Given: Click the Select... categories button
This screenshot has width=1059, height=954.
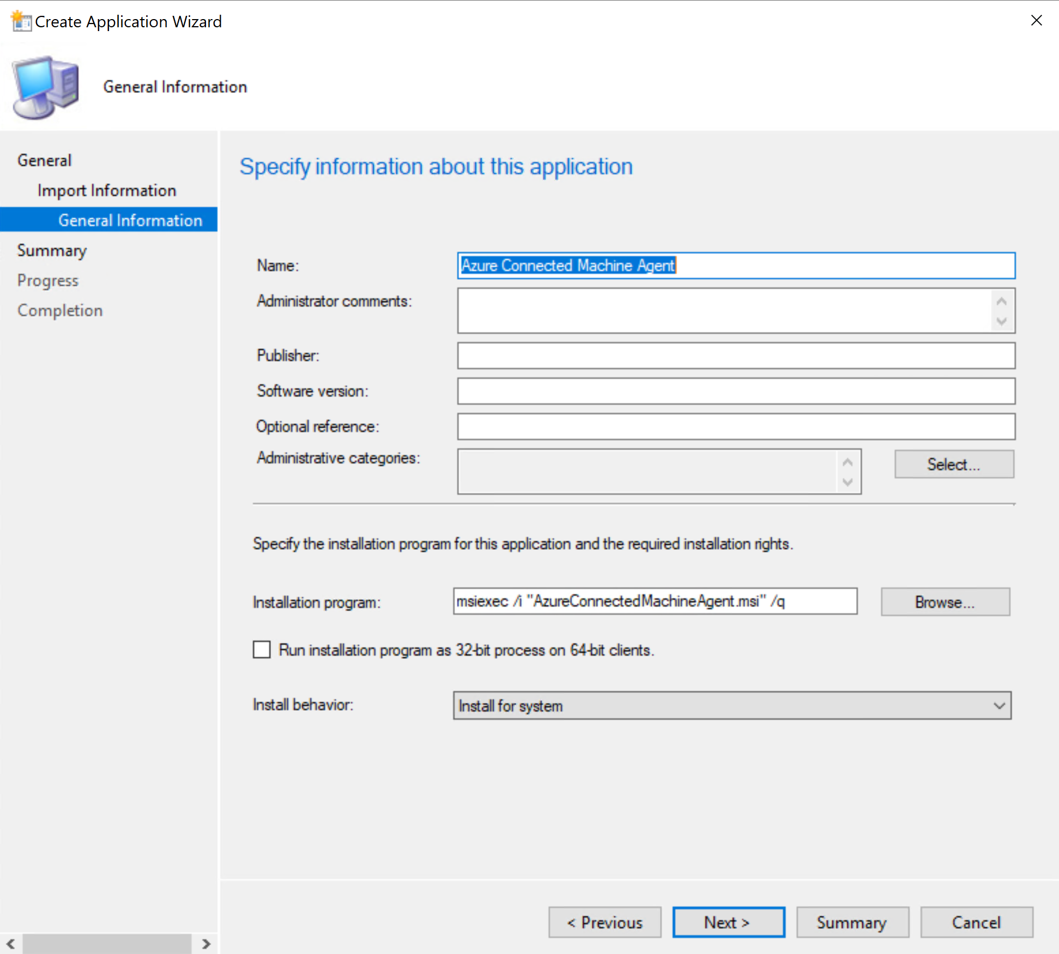Looking at the screenshot, I should [954, 464].
